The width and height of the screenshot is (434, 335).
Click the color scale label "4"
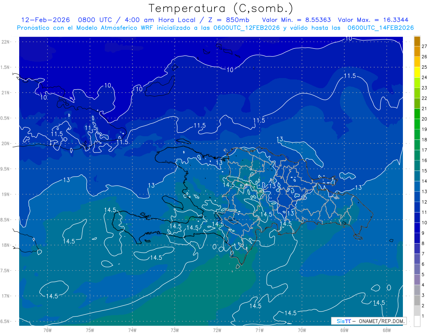pyautogui.click(x=423, y=285)
